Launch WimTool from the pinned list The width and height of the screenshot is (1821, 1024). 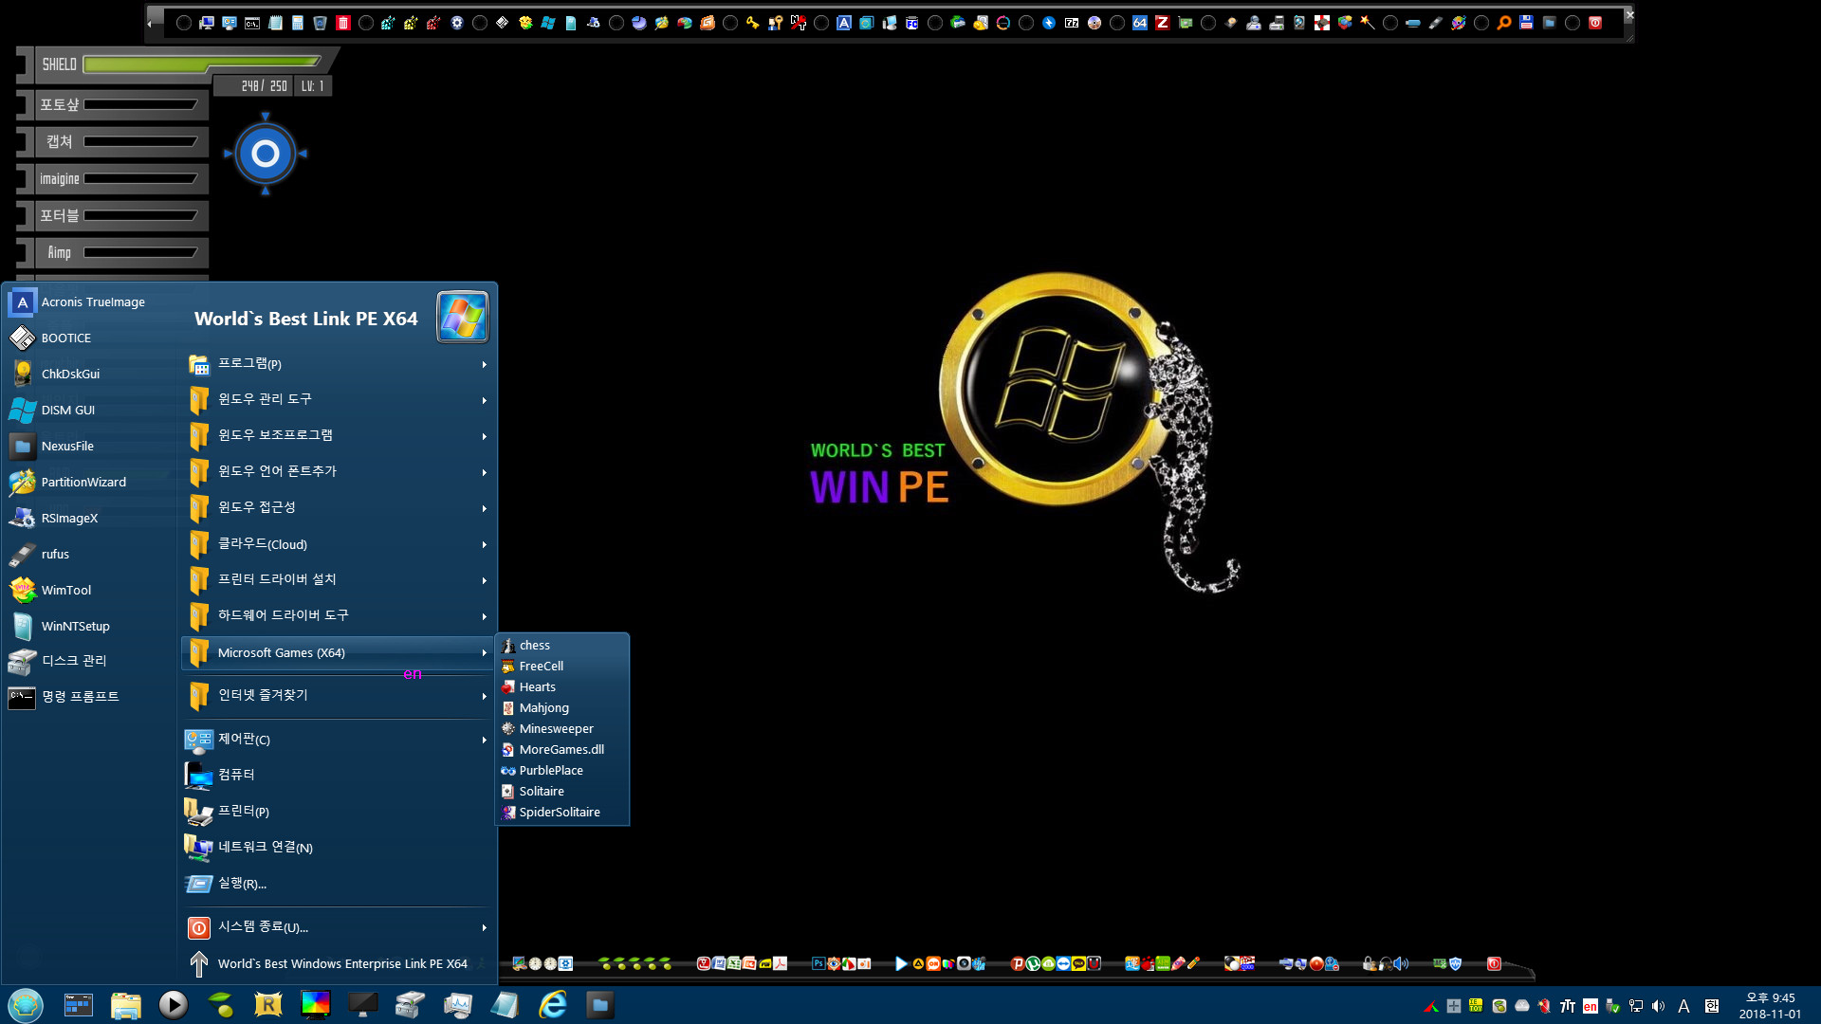tap(90, 590)
